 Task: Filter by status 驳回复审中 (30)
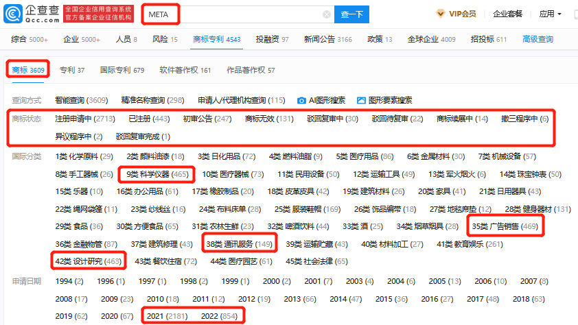[x=332, y=119]
